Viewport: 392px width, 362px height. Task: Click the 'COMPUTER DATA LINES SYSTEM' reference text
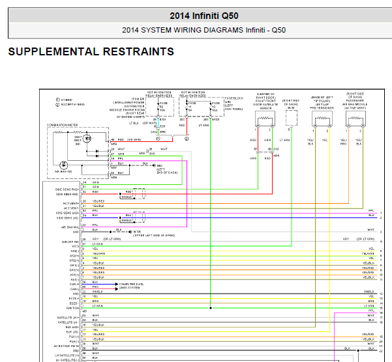[x=131, y=286]
